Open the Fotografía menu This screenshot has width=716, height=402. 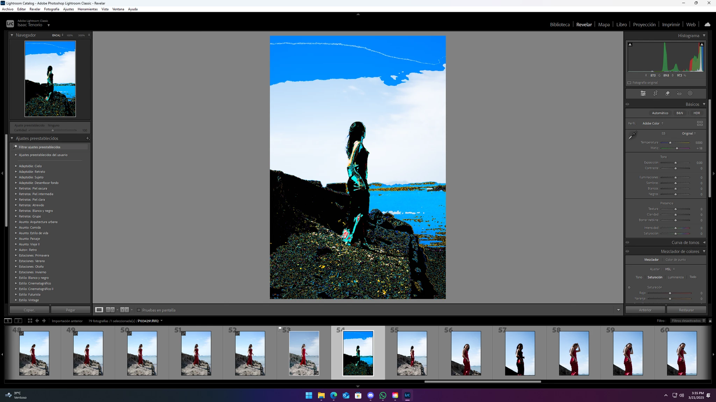(51, 9)
